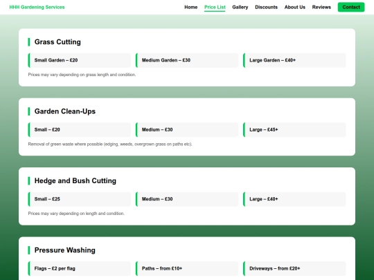Click Small – £25 hedge price

point(80,199)
